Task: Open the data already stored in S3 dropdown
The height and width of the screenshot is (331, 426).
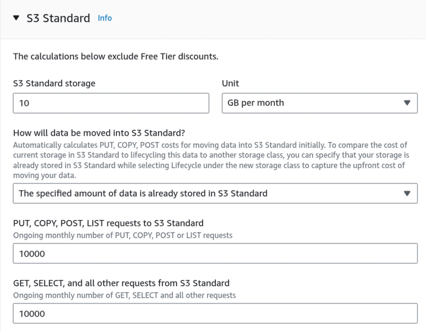Action: click(x=215, y=193)
